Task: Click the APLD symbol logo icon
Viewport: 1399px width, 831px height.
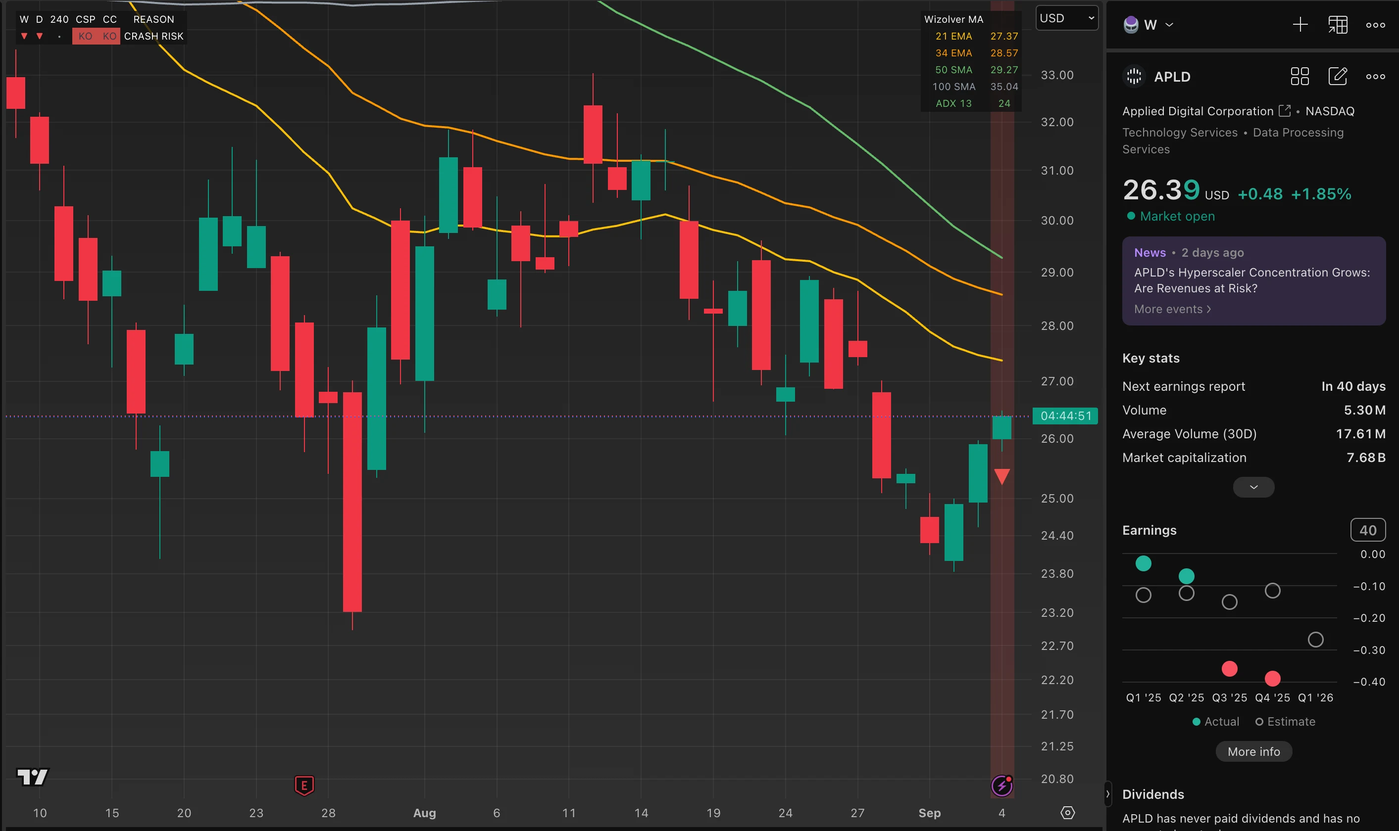Action: (1134, 76)
